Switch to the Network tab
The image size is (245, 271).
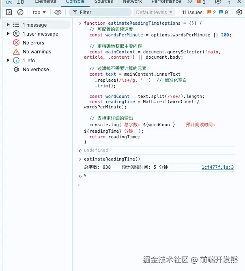pos(132,2)
